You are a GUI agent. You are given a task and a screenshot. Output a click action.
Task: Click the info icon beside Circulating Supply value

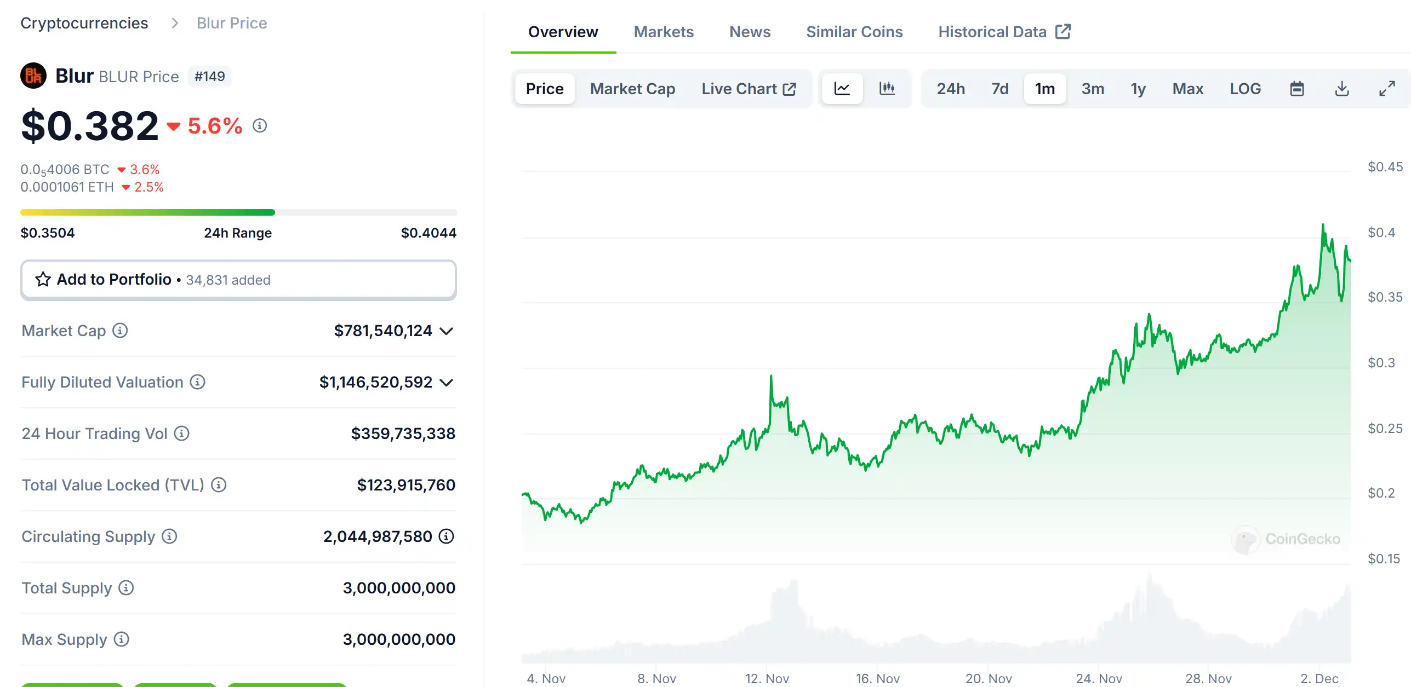[x=447, y=536]
